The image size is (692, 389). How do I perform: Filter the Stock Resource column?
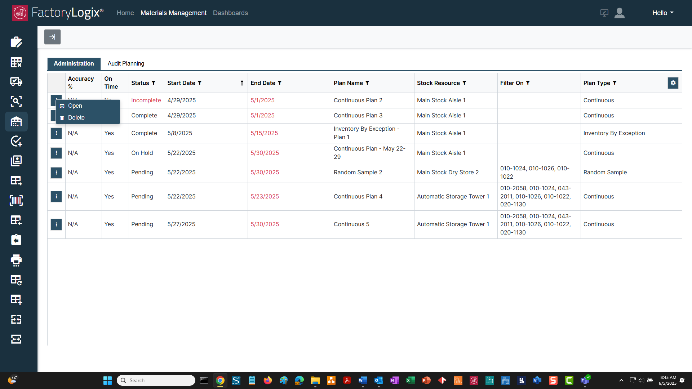[465, 83]
